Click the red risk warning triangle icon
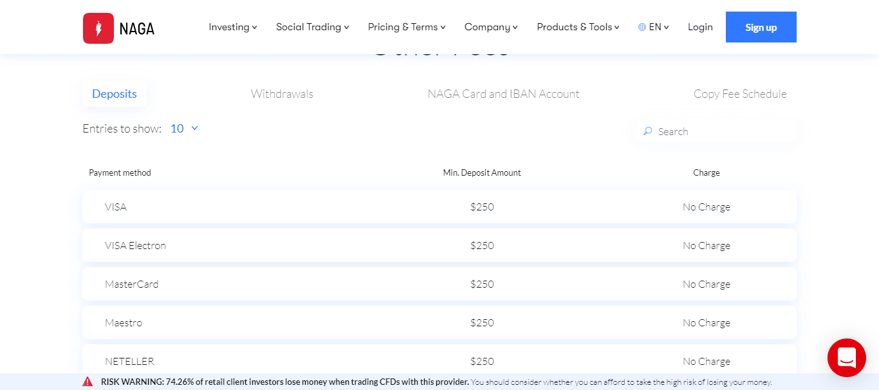The height and width of the screenshot is (390, 879). tap(88, 382)
